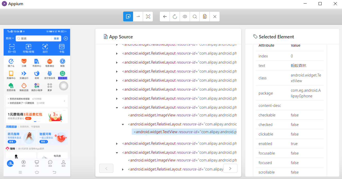Screen dimensions: 342x179
Task: Expand the collapsed nested RelativeLayout at bottom
Action: click(123, 169)
